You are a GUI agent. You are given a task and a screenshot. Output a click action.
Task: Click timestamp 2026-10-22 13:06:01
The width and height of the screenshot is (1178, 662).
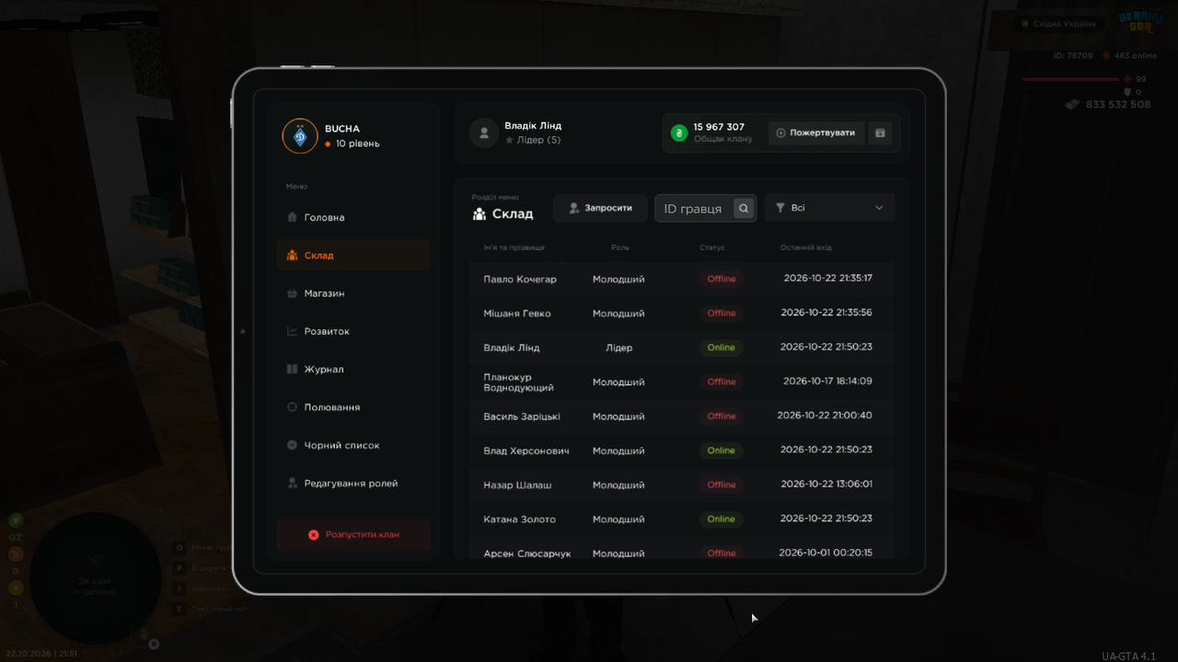coord(826,485)
